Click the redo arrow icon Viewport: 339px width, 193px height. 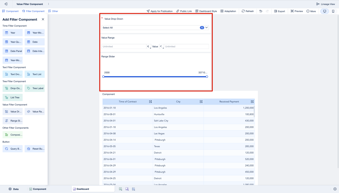coord(267,11)
